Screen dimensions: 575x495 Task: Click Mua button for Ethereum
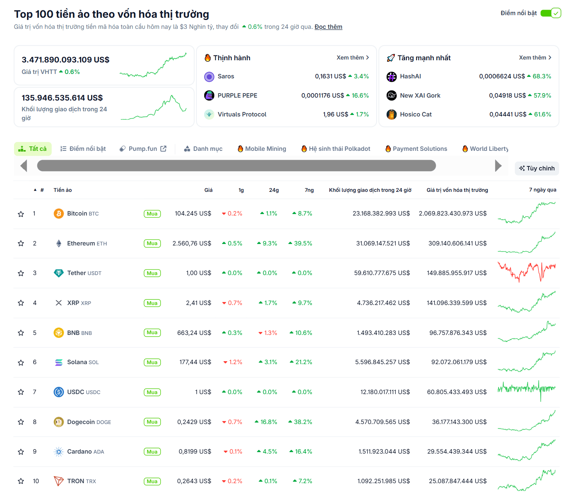tap(152, 244)
